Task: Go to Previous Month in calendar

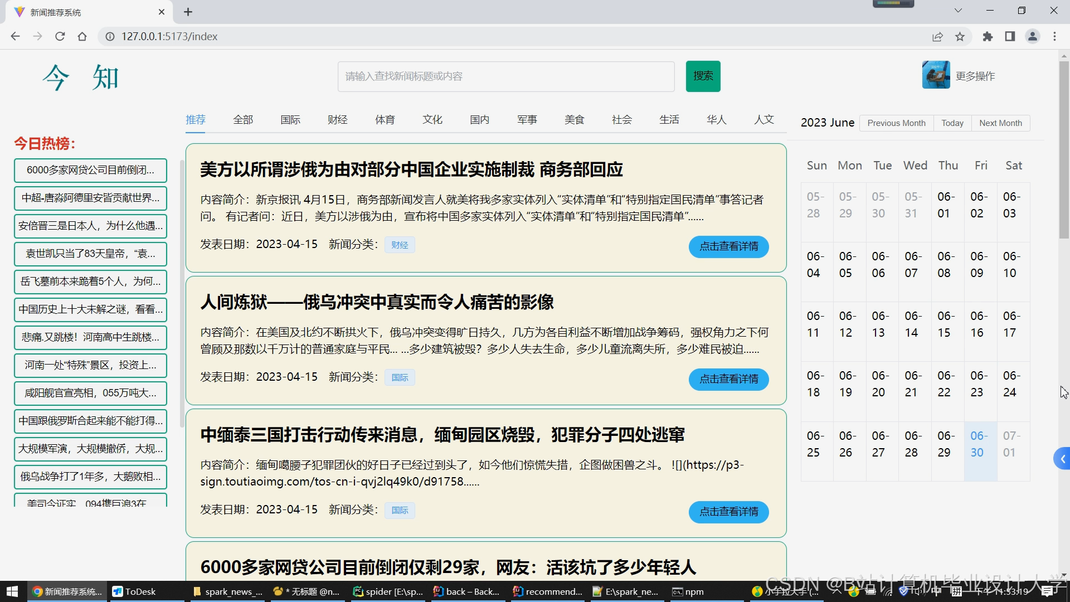Action: [x=896, y=123]
